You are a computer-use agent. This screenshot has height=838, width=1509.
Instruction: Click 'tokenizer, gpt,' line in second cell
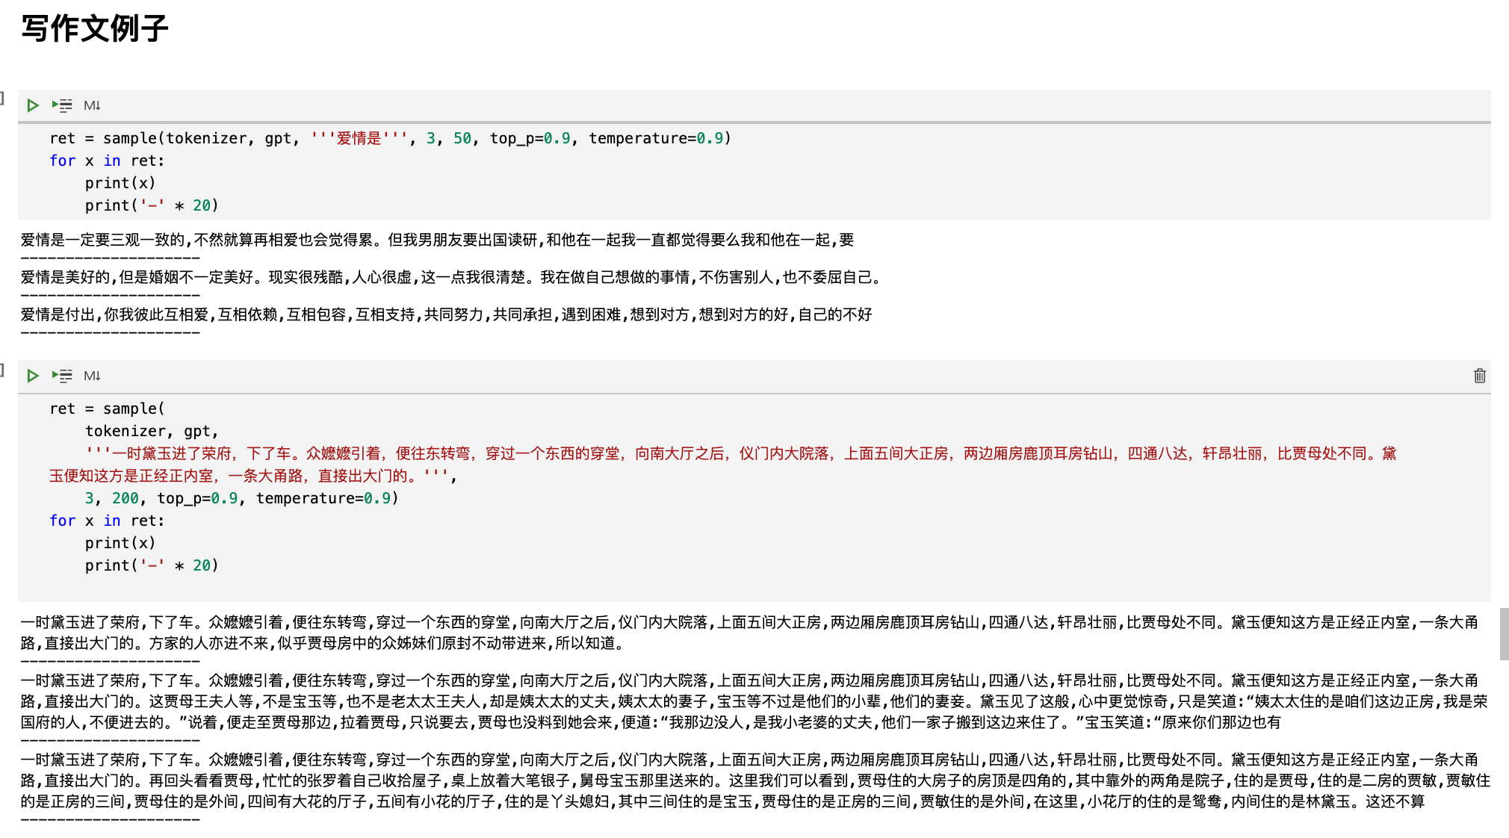pos(152,431)
